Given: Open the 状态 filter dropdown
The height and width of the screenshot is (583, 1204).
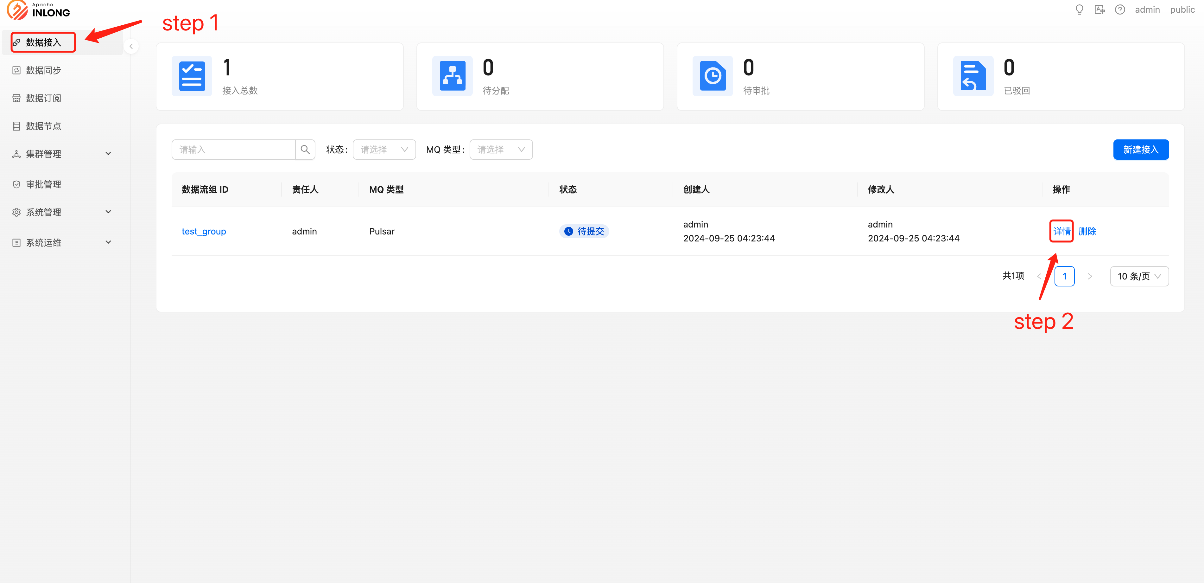Looking at the screenshot, I should point(384,149).
